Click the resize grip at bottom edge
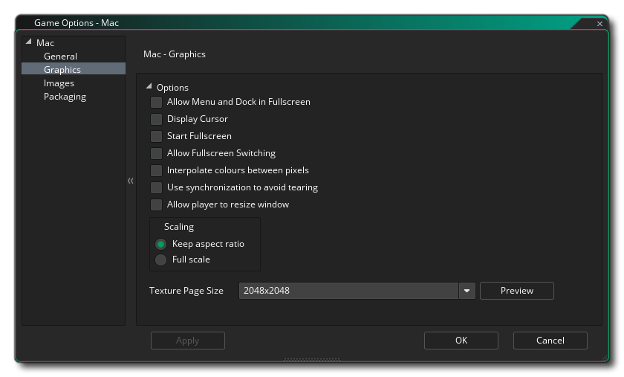The width and height of the screenshot is (624, 377). (312, 359)
